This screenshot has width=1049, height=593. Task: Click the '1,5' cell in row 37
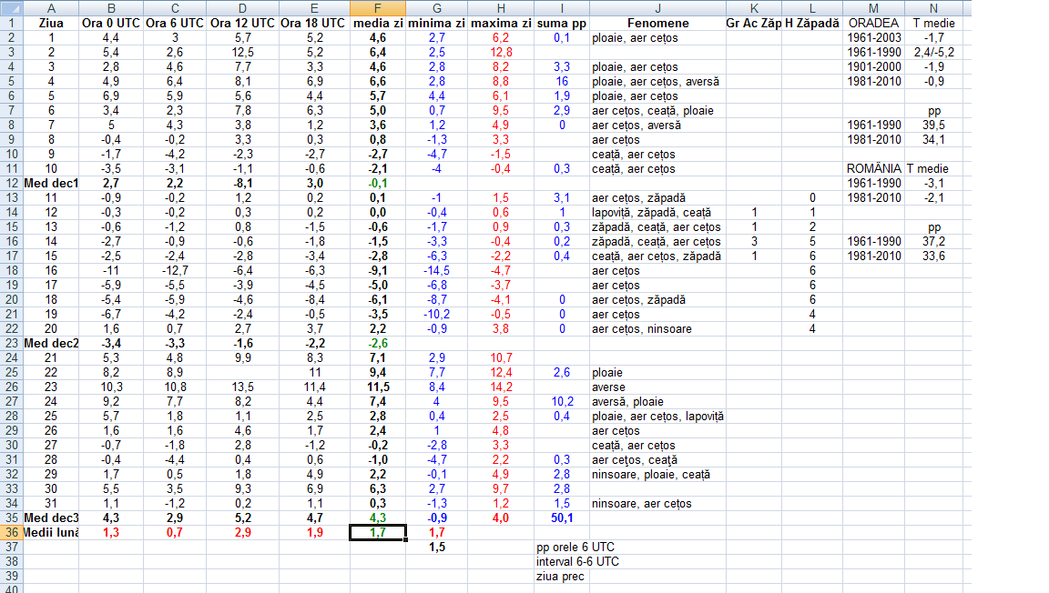point(436,547)
